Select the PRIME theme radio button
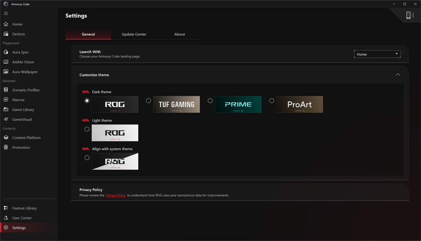 pos(210,101)
